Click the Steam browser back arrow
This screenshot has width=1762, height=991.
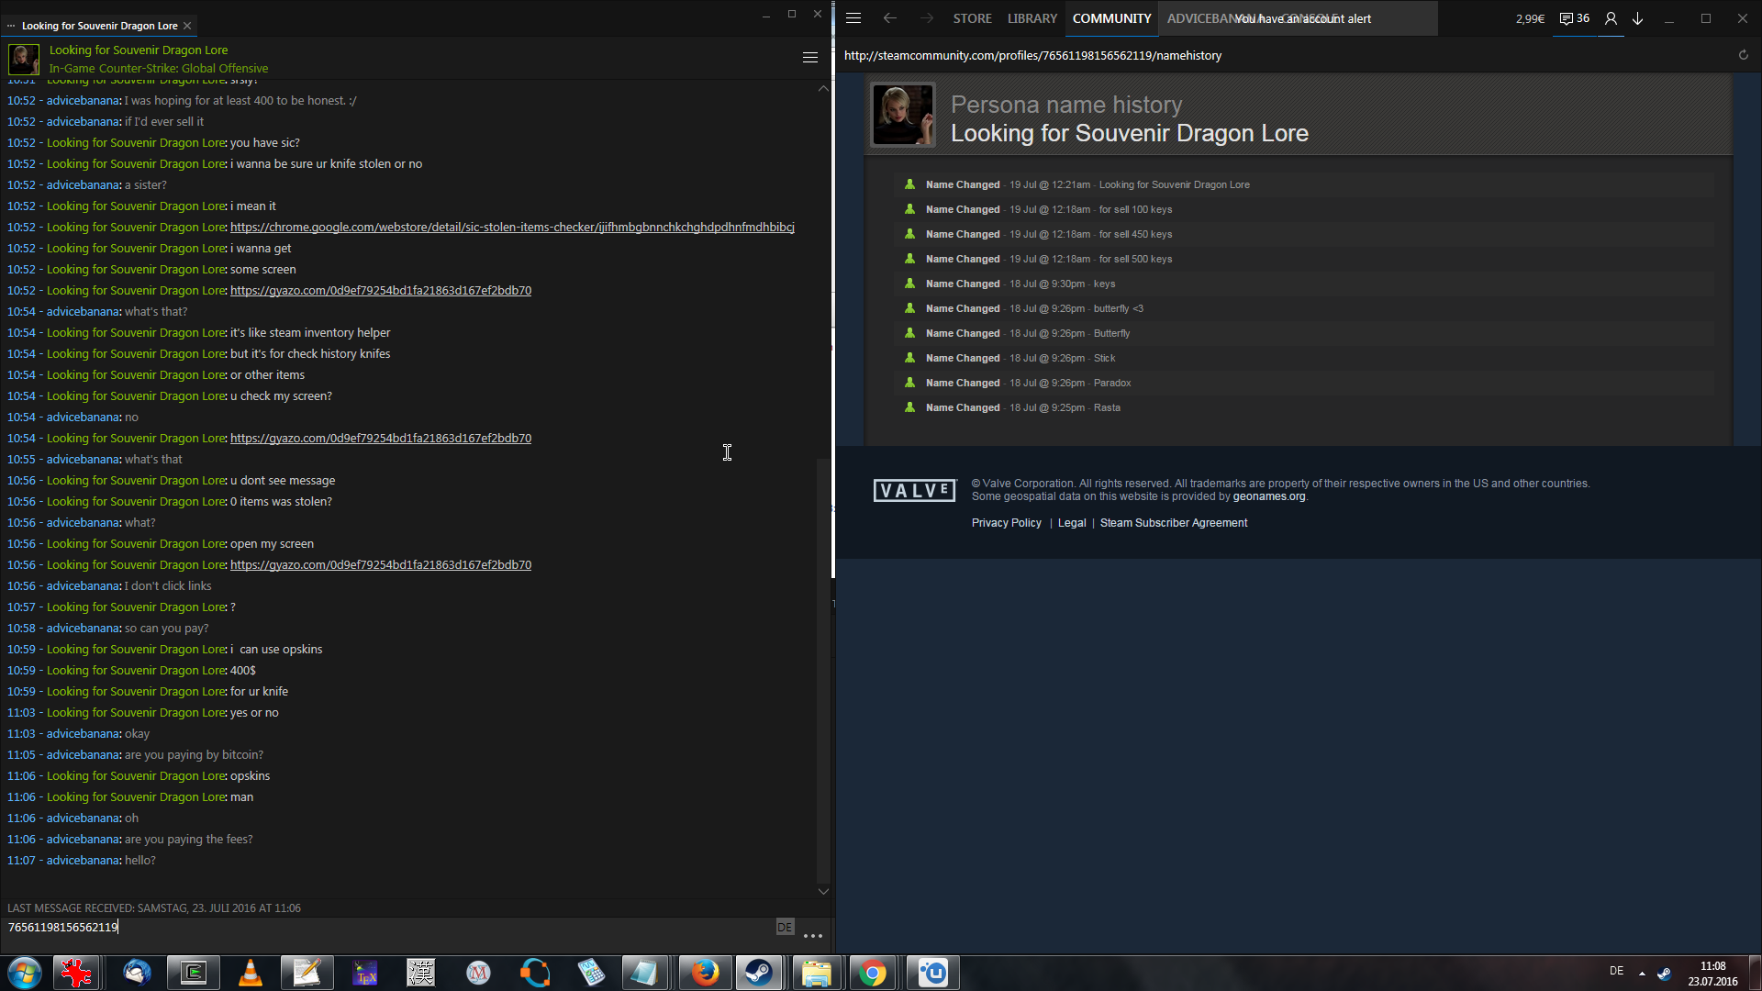click(x=889, y=18)
